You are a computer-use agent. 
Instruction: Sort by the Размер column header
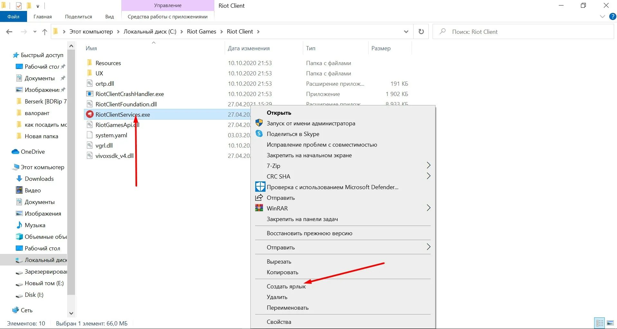coord(381,48)
